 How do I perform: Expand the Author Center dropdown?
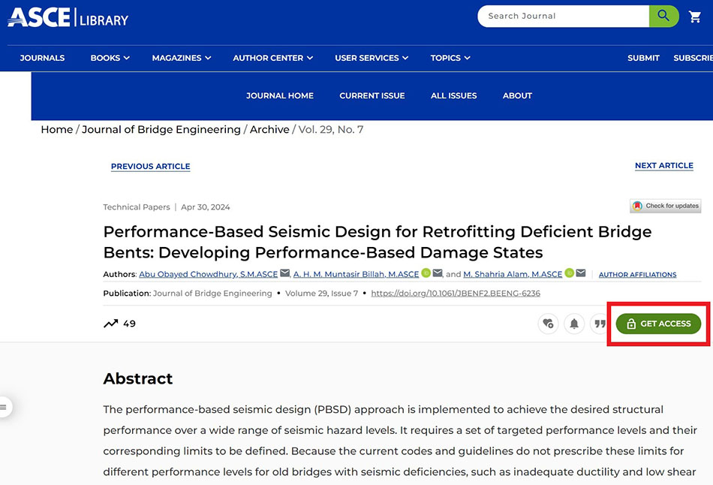tap(272, 58)
